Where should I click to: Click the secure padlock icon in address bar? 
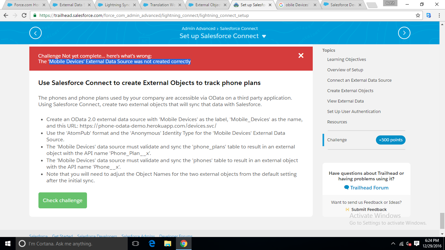35,15
